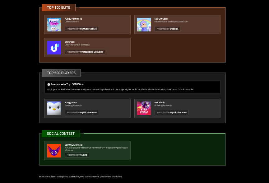Open Presented by Mythical Games under Pudgy Party NFTs
The height and width of the screenshot is (183, 269).
click(82, 29)
